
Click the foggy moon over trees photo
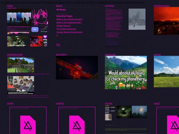tap(139, 112)
